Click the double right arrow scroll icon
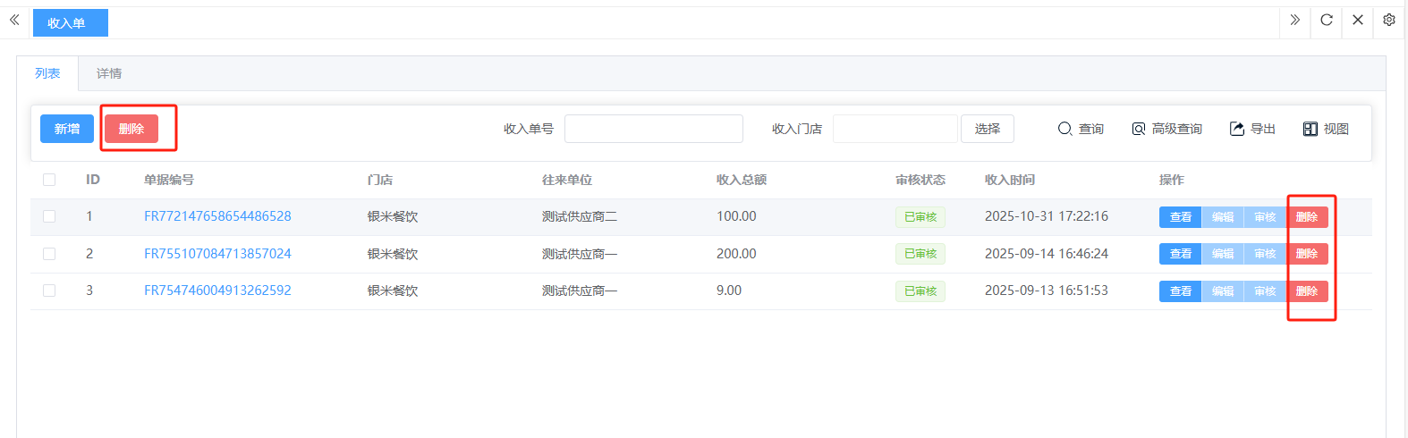The height and width of the screenshot is (438, 1408). pyautogui.click(x=1294, y=20)
